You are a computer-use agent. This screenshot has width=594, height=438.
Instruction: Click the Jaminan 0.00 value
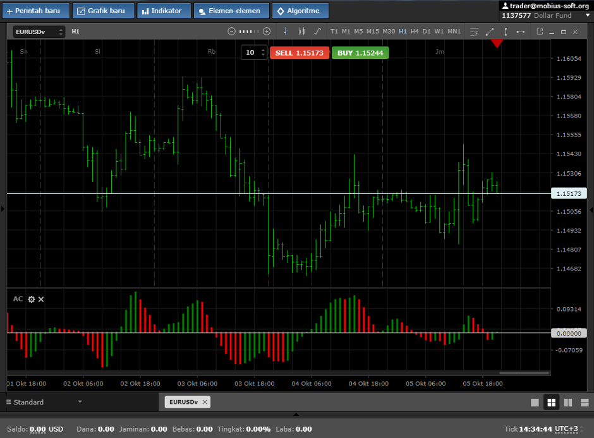pyautogui.click(x=159, y=429)
